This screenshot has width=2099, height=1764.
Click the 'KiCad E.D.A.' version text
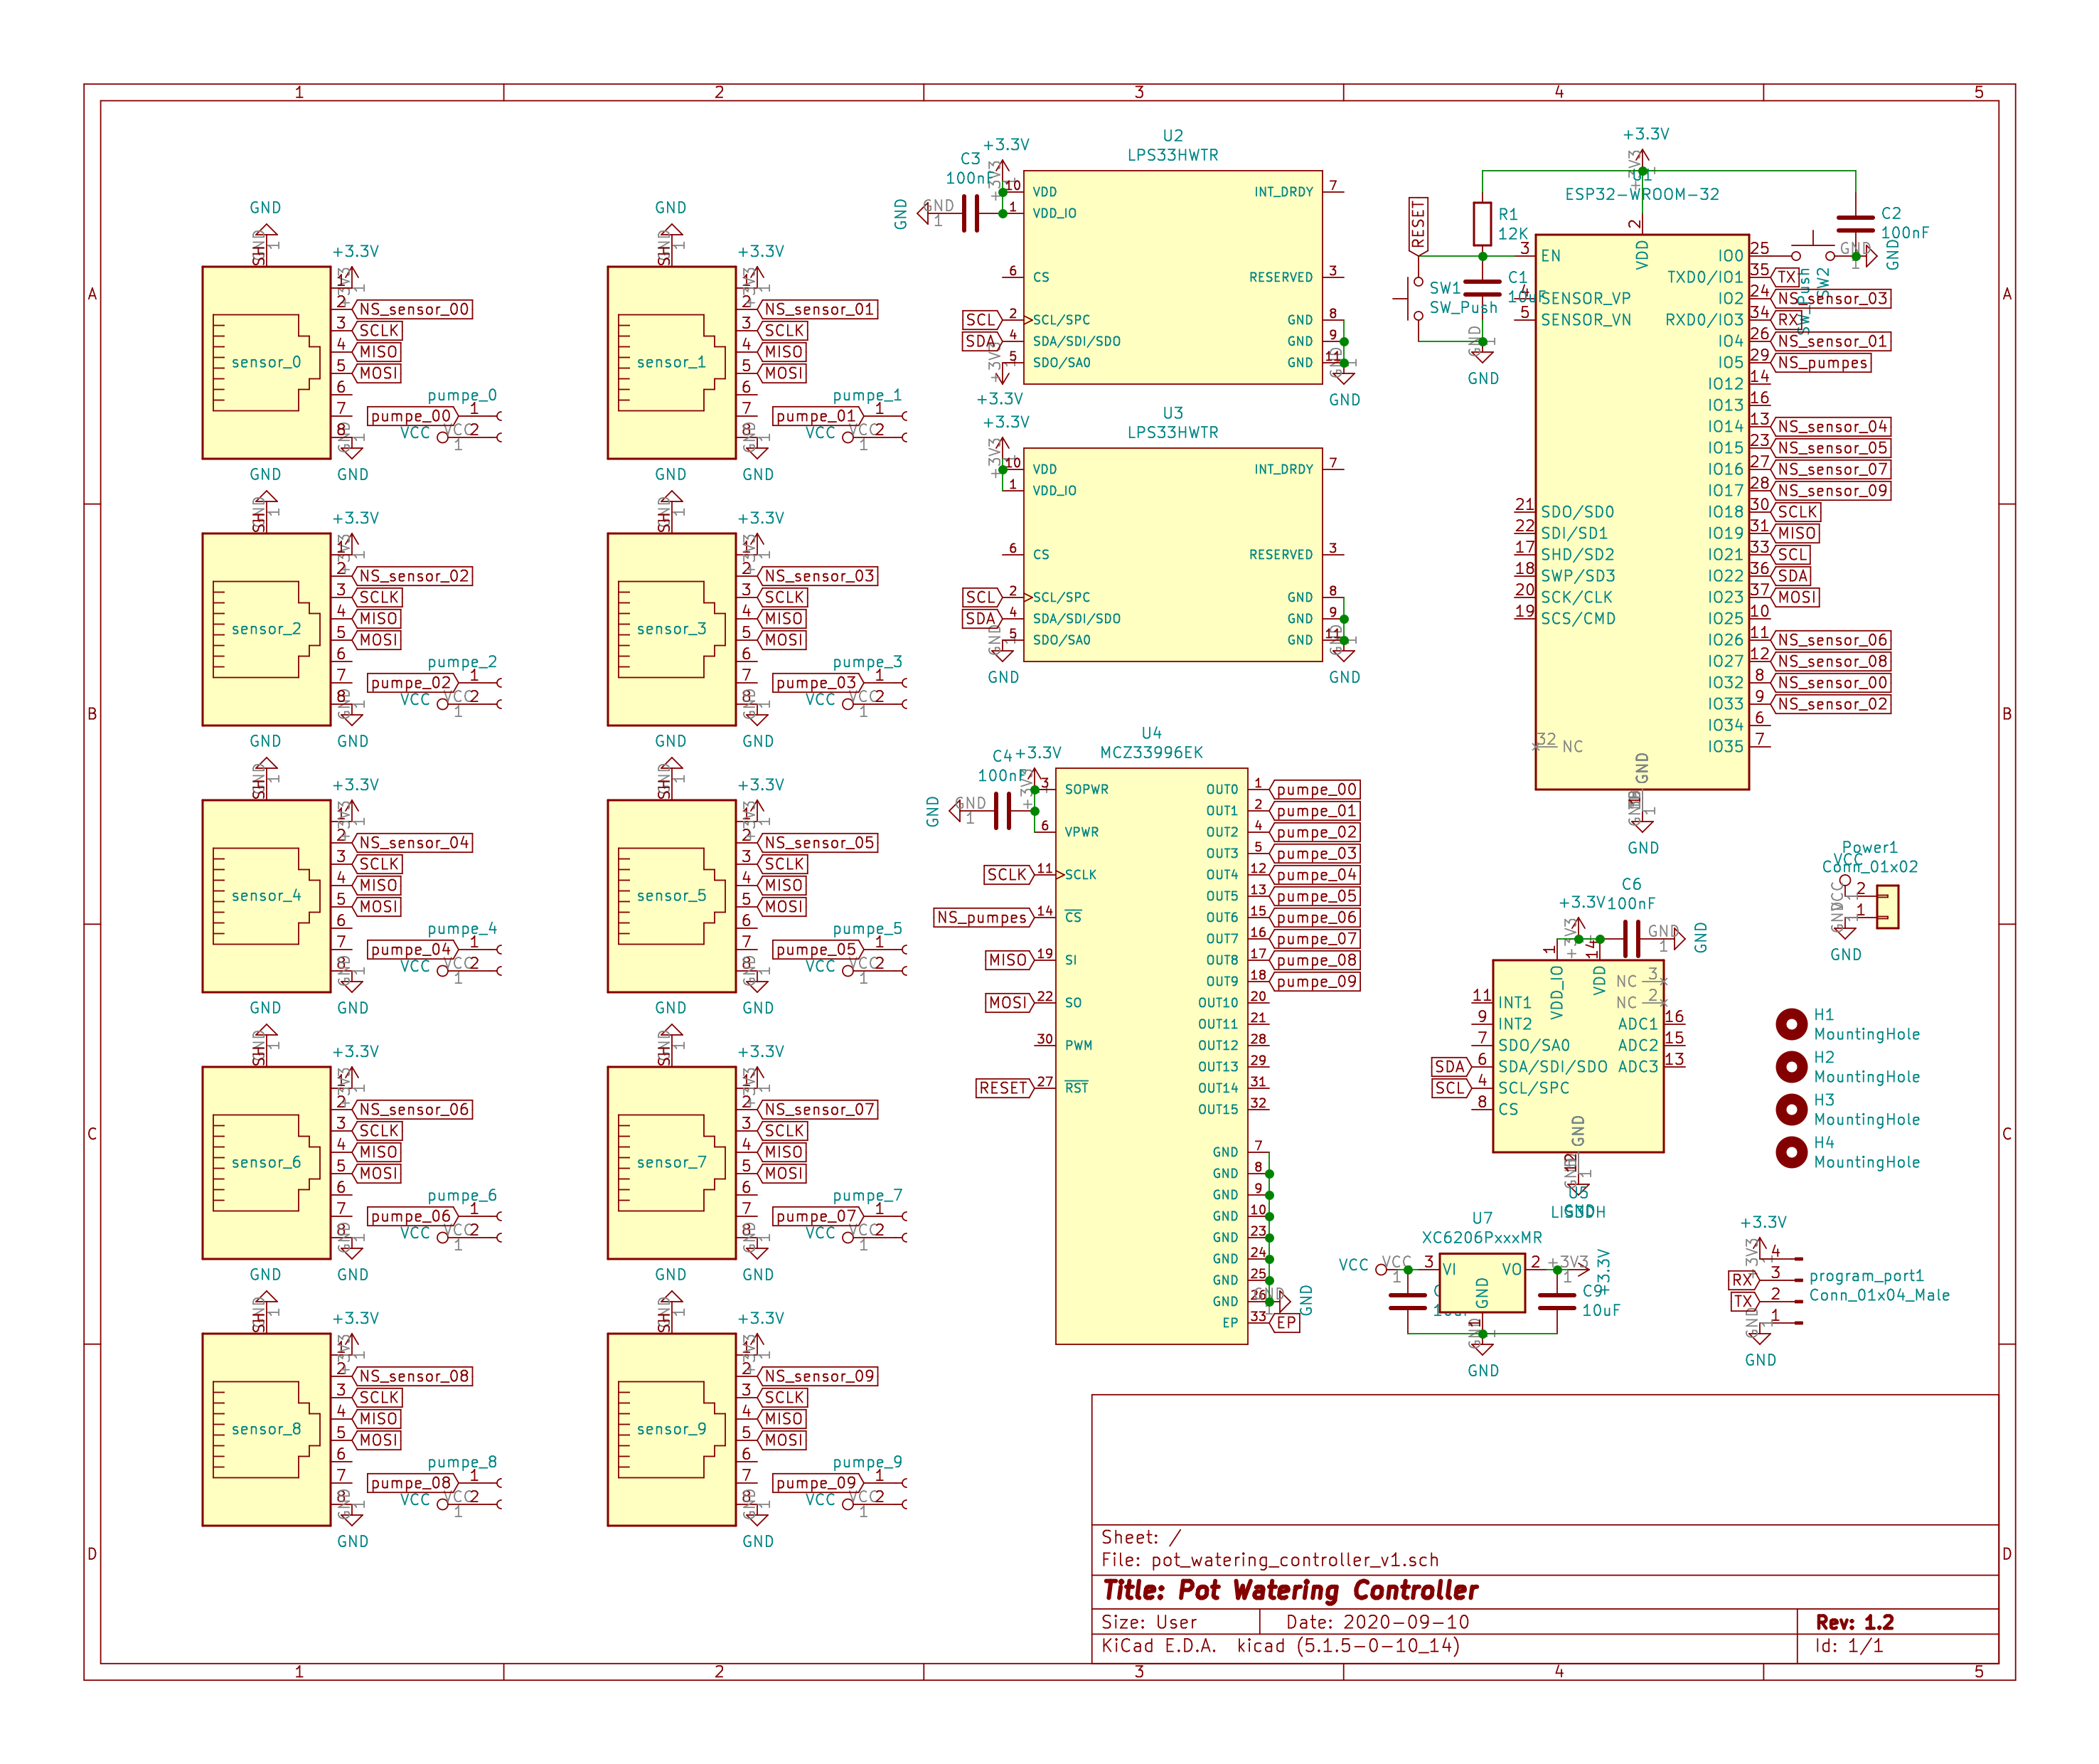click(1281, 1646)
